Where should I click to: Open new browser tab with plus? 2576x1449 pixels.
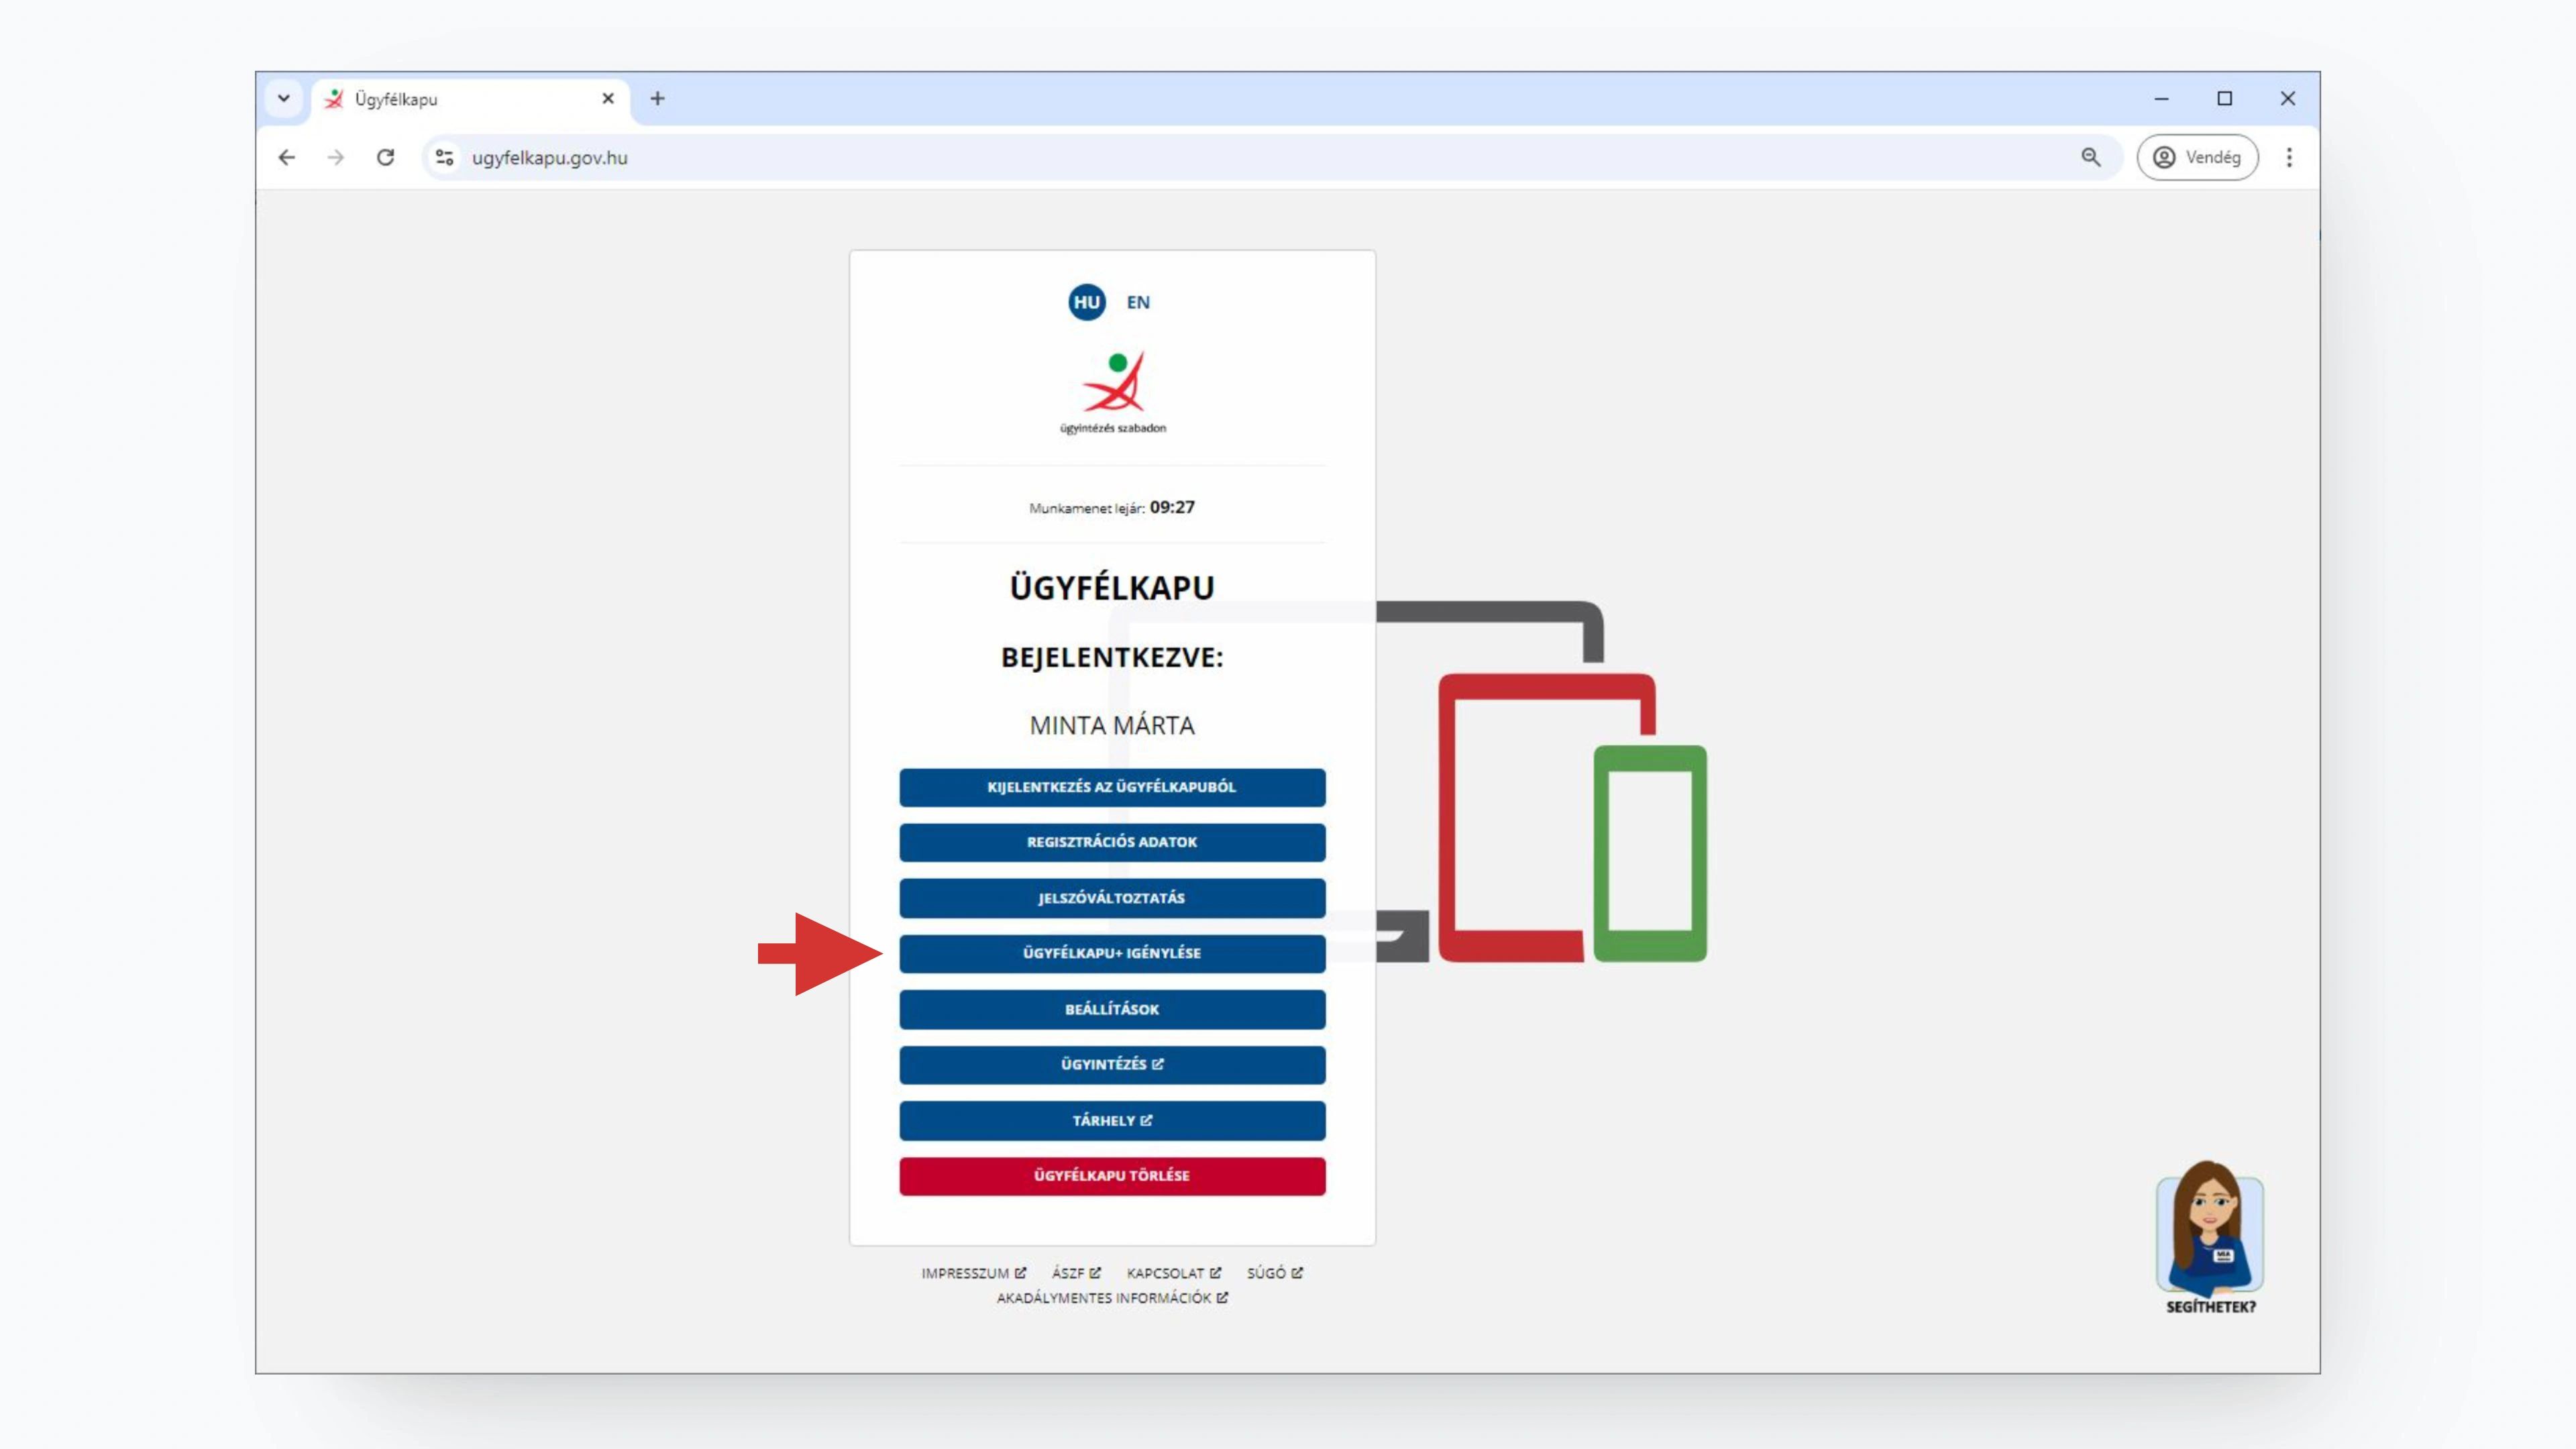(x=657, y=98)
